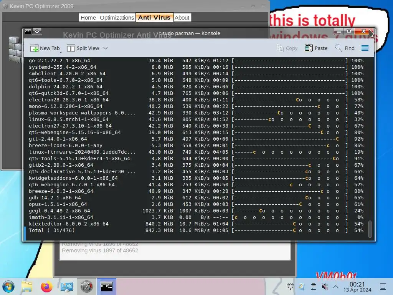Switch to Home tab in Kevin PC Optimizer
The image size is (393, 295).
point(88,18)
